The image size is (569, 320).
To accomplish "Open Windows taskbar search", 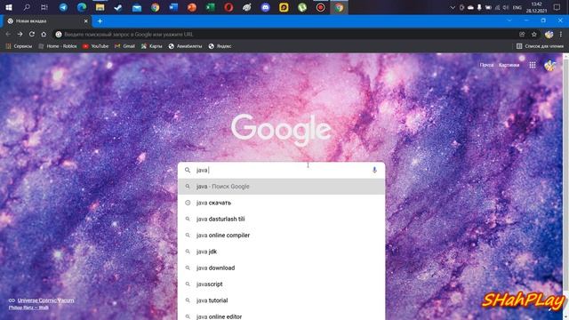I will click(x=27, y=7).
